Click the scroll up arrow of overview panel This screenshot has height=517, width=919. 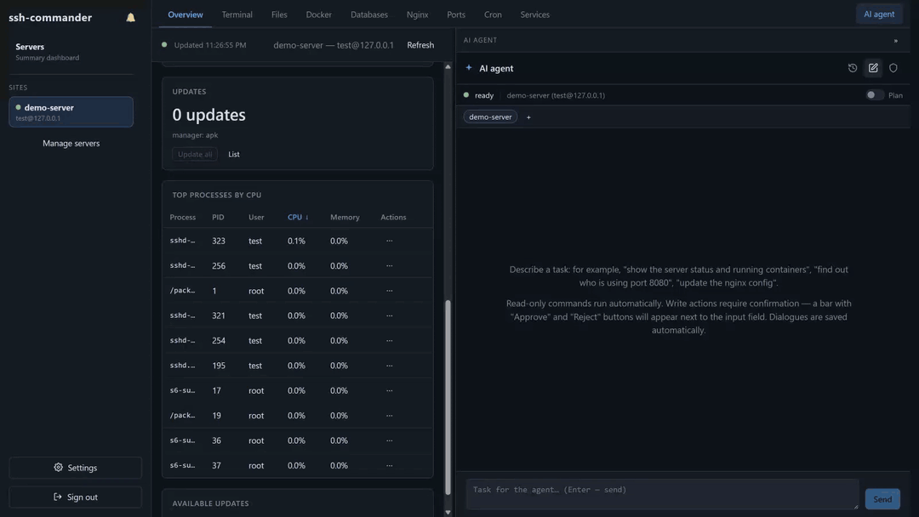tap(448, 66)
